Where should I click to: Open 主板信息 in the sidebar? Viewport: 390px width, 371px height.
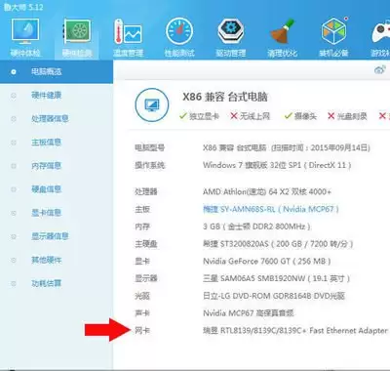[47, 143]
